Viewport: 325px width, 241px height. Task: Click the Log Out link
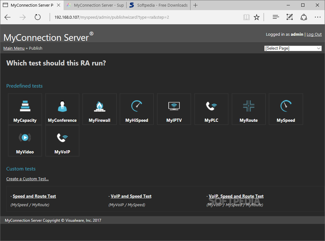314,34
